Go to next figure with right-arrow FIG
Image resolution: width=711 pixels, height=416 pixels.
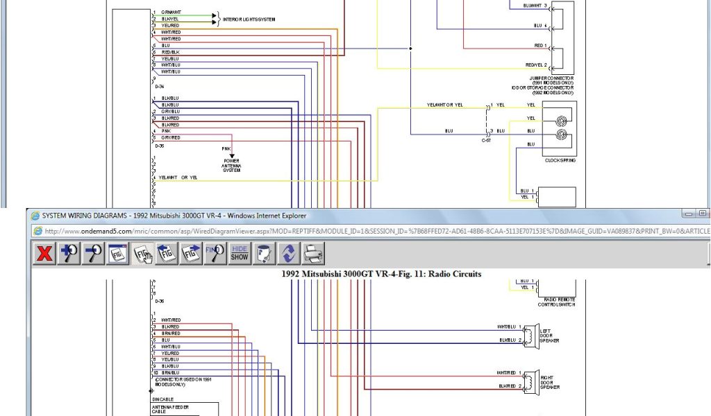[191, 254]
